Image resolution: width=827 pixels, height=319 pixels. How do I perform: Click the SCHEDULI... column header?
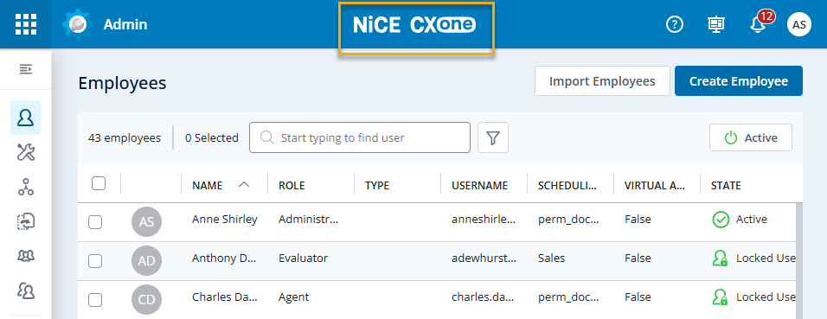pos(567,186)
